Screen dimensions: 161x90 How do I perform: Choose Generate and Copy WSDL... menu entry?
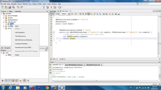point(25,47)
